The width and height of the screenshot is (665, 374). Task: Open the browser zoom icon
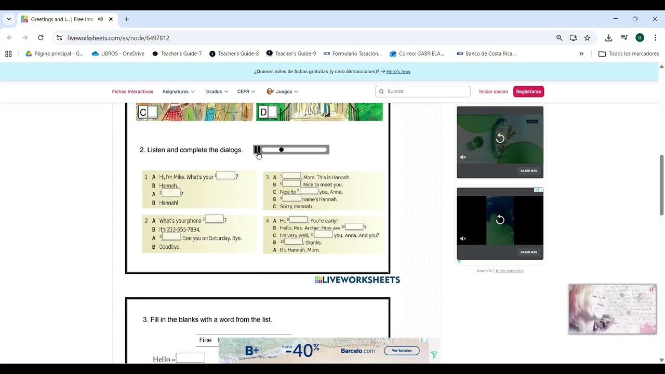pyautogui.click(x=559, y=38)
